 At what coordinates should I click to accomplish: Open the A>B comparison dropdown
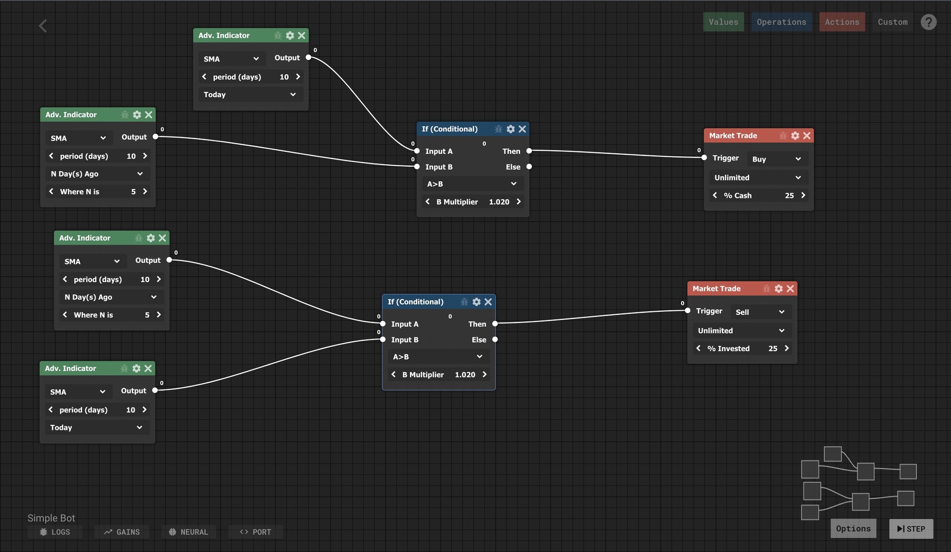coord(471,183)
